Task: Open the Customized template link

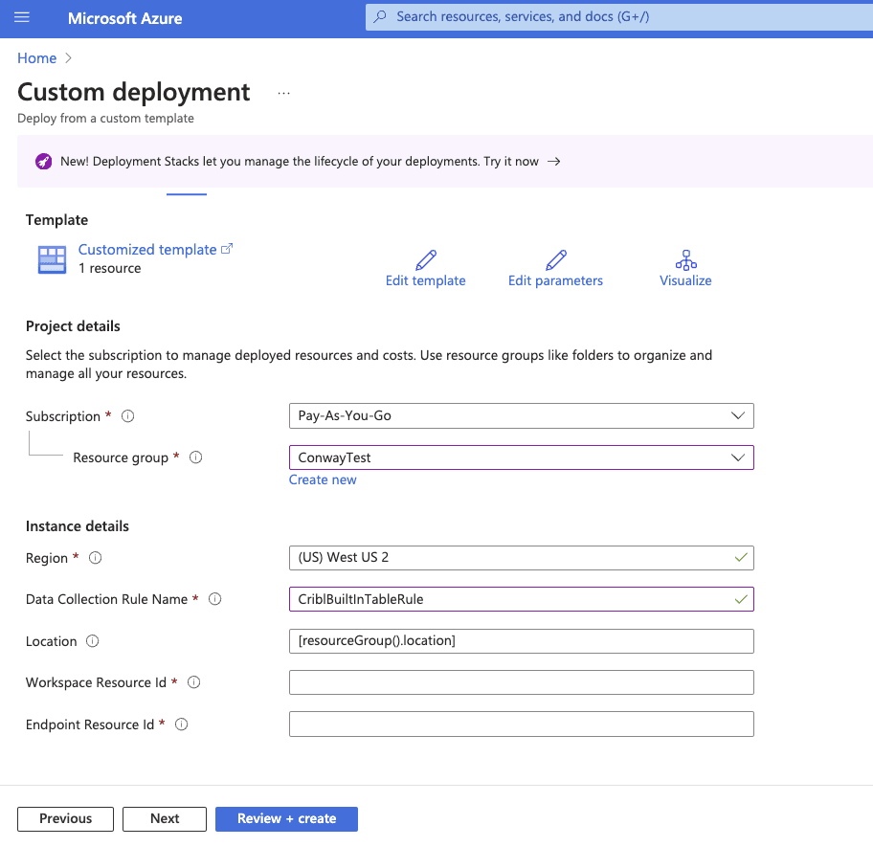Action: pyautogui.click(x=147, y=250)
